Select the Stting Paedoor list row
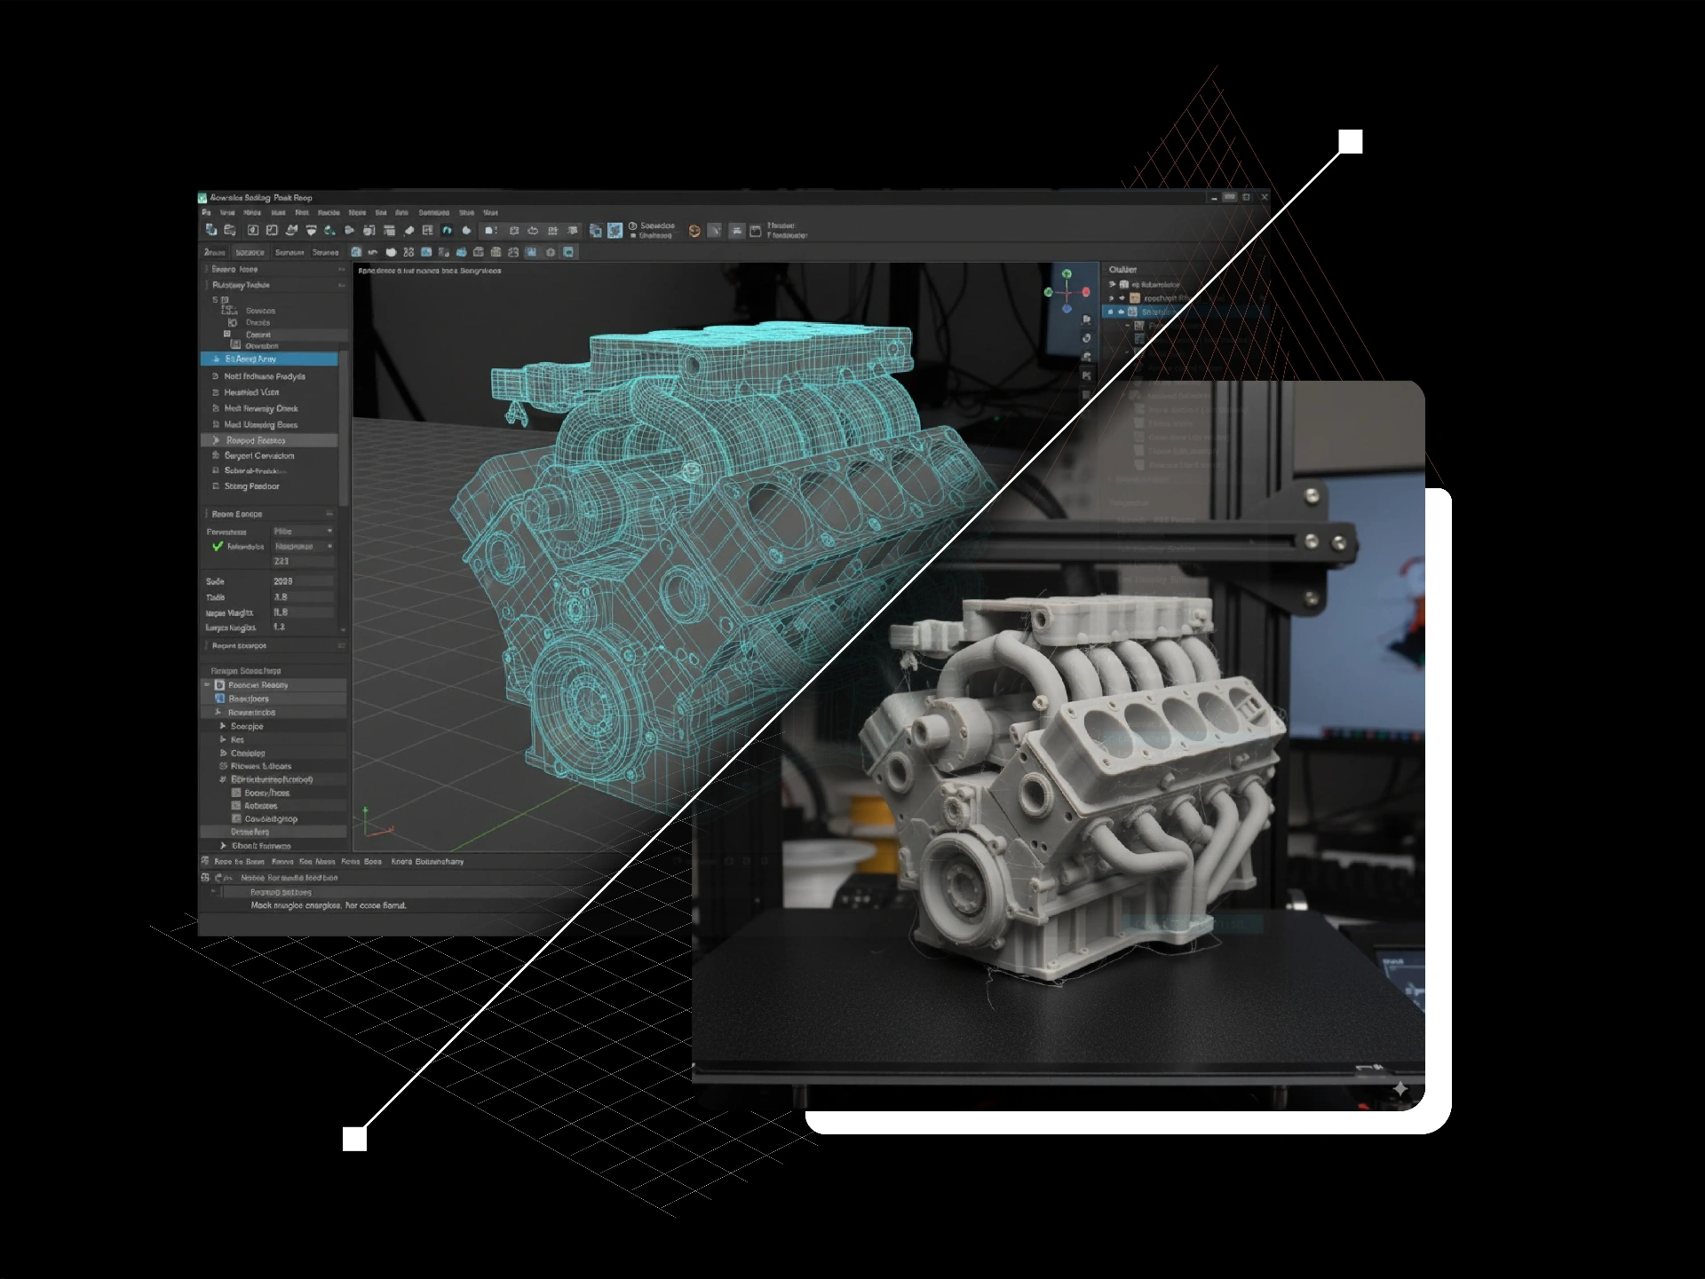This screenshot has height=1279, width=1705. pos(269,486)
